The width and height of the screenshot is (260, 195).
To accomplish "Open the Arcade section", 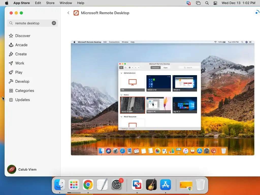I will click(18, 45).
